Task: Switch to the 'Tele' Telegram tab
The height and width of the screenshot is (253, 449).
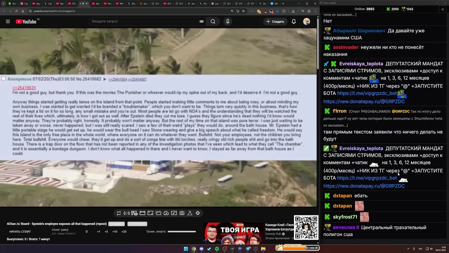Action: 274,4
